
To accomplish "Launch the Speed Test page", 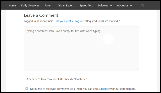I will pos(86,6).
